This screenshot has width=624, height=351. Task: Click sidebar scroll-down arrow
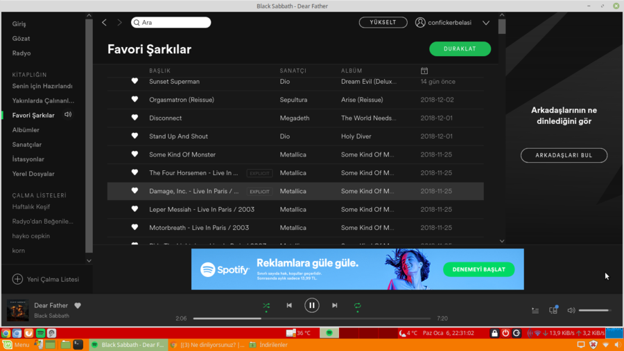point(89,261)
